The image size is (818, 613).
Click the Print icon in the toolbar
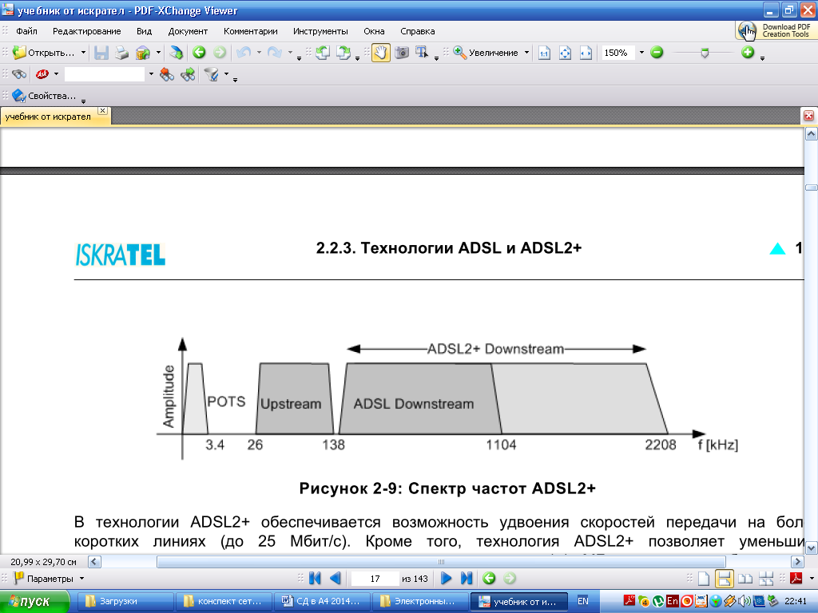click(121, 53)
